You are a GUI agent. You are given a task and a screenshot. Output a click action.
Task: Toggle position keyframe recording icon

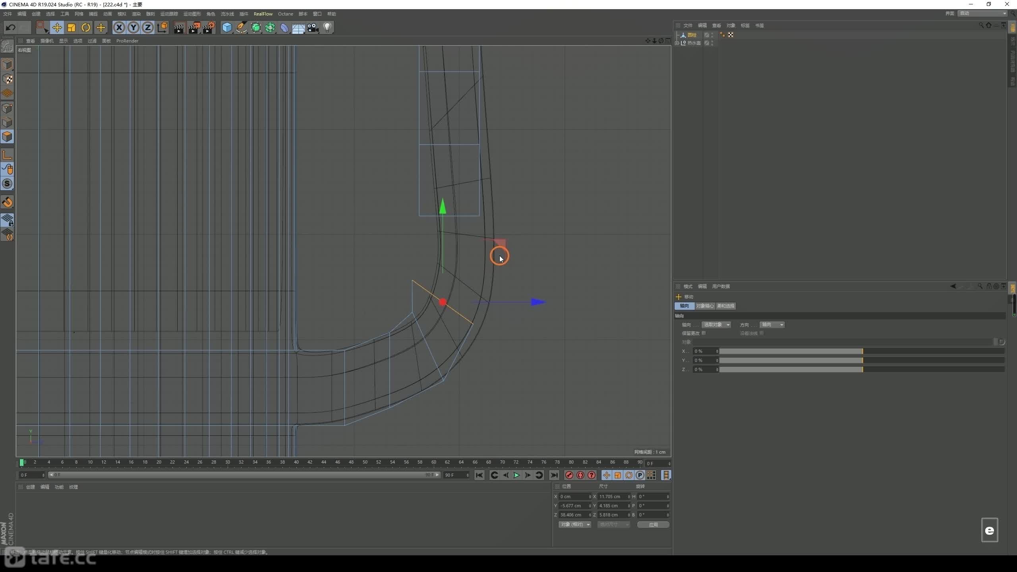click(x=606, y=475)
